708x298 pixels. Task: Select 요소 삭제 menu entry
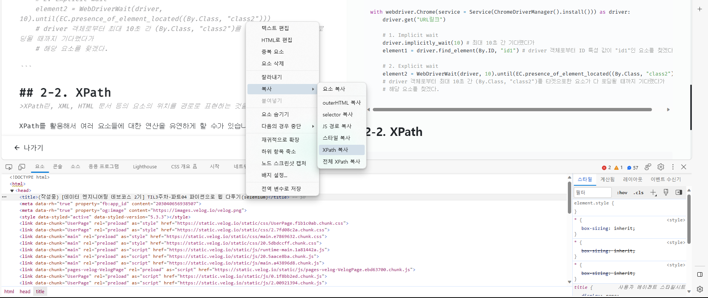pos(282,63)
